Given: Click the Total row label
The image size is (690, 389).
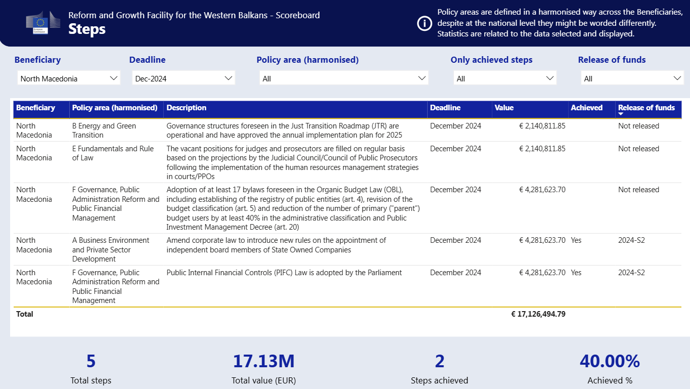Looking at the screenshot, I should pyautogui.click(x=25, y=314).
